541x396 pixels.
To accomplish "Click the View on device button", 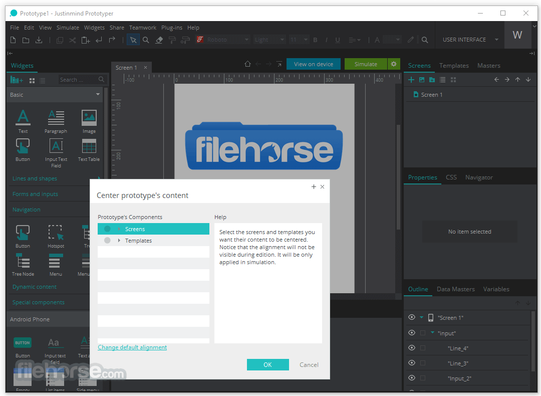I will [313, 64].
